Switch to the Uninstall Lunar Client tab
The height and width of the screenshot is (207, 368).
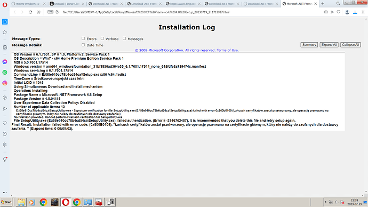point(67,4)
